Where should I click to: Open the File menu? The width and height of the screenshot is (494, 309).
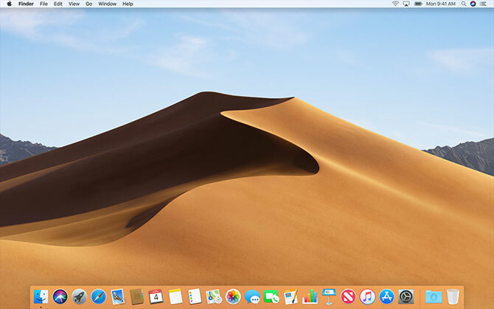[x=44, y=4]
